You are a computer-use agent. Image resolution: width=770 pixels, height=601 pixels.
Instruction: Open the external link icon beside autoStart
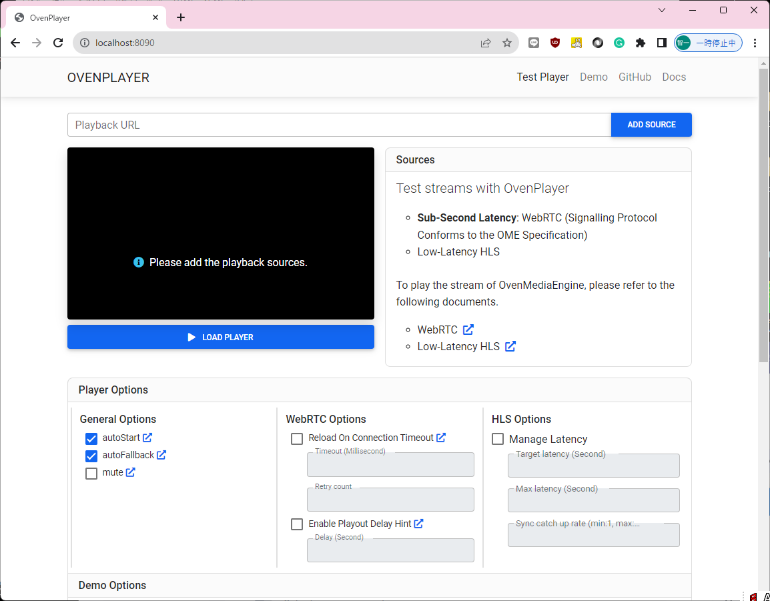[147, 438]
